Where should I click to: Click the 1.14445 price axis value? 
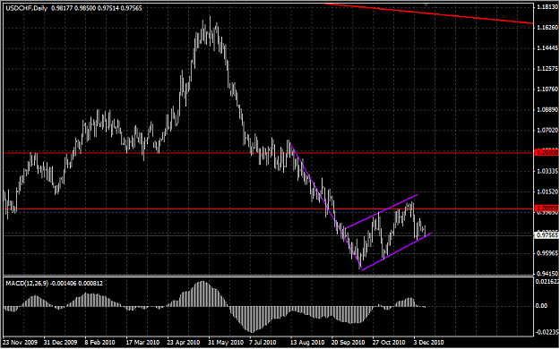[x=547, y=47]
